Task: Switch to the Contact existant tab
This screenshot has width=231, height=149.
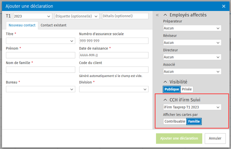Action: [x=53, y=25]
